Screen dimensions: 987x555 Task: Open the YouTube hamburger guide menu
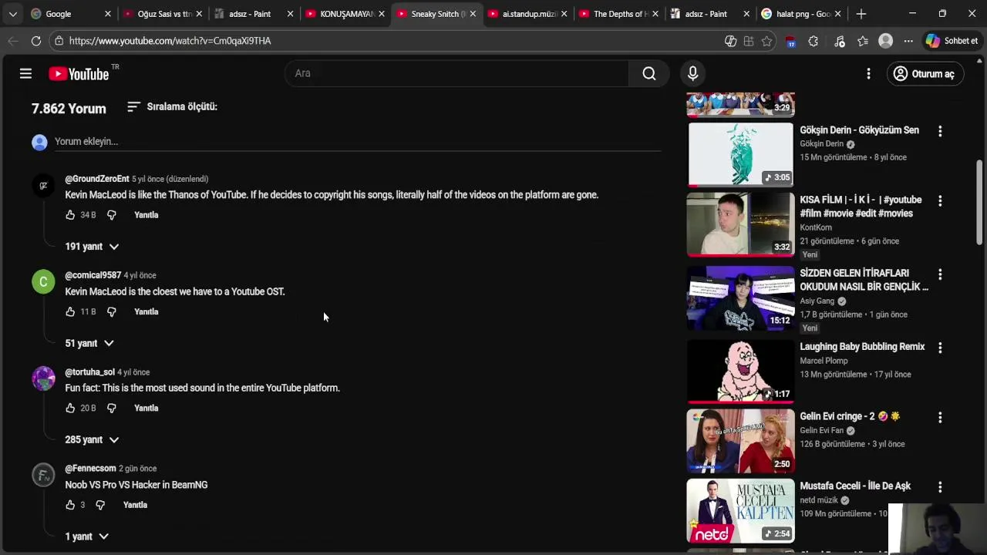coord(25,73)
